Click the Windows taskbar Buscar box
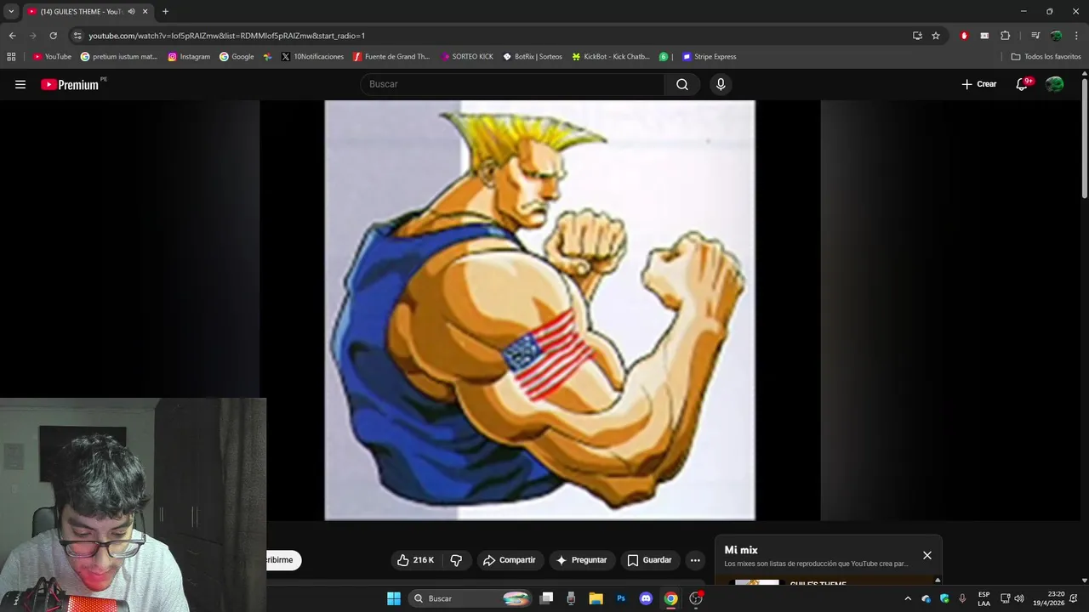1089x612 pixels. click(470, 598)
